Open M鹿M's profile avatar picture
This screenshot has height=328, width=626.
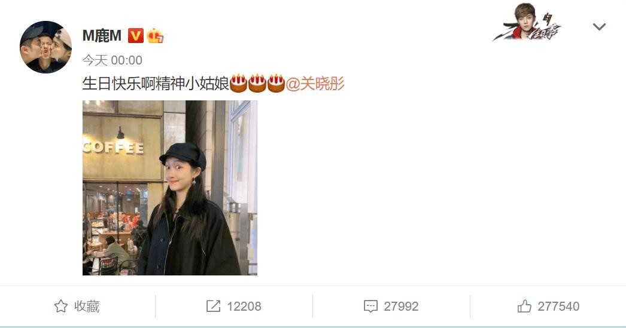pos(46,47)
